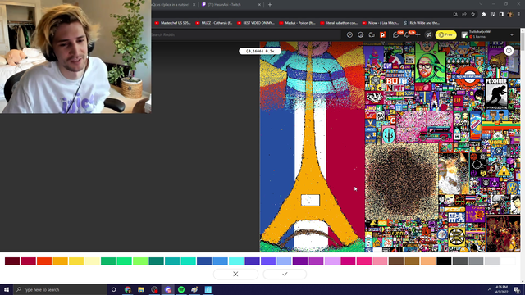Cancel pixel placement with X button
This screenshot has height=295, width=525.
[235, 274]
